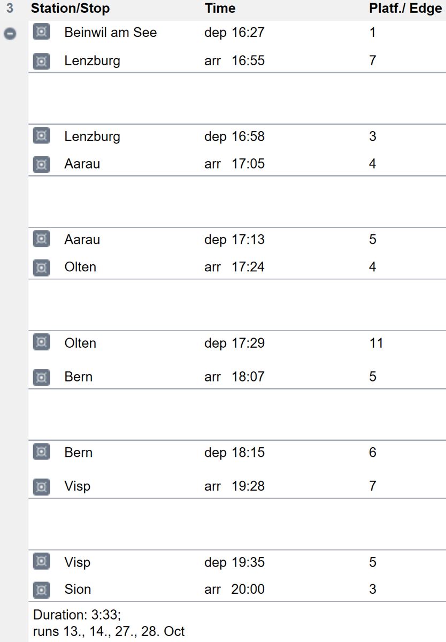Viewport: 446px width, 642px height.
Task: Select the Aarau departure time 17:13
Action: pos(234,240)
